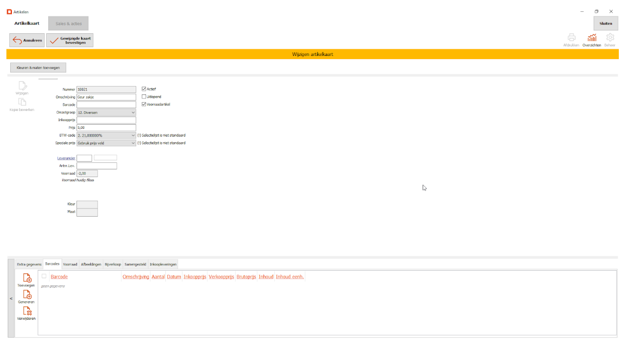
Task: Click the Genereren barcode icon
Action: (x=28, y=295)
